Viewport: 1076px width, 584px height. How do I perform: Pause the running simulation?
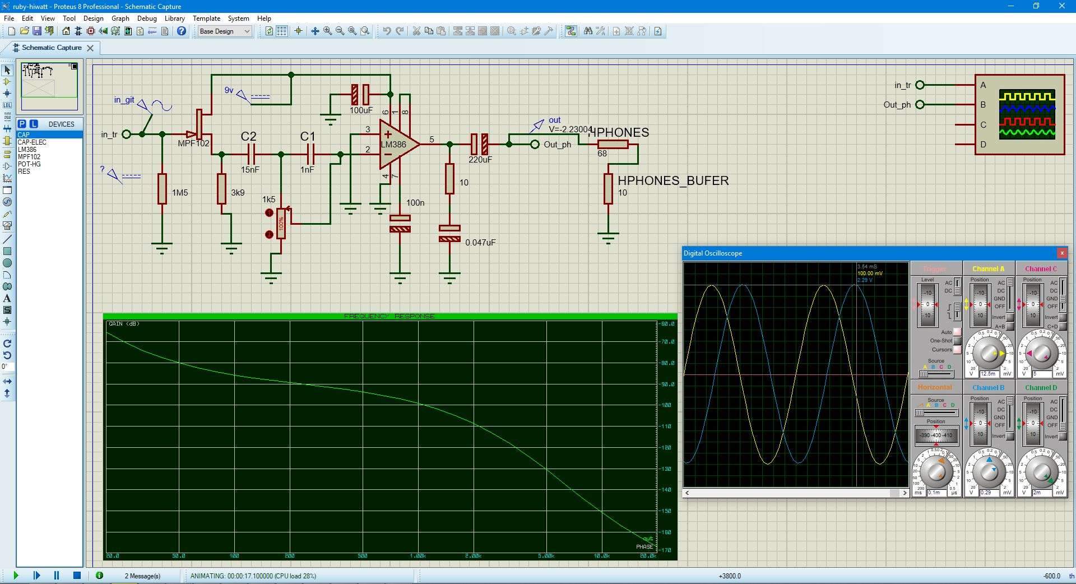[57, 575]
